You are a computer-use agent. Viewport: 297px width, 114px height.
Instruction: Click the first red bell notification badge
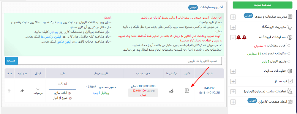[x=238, y=37]
